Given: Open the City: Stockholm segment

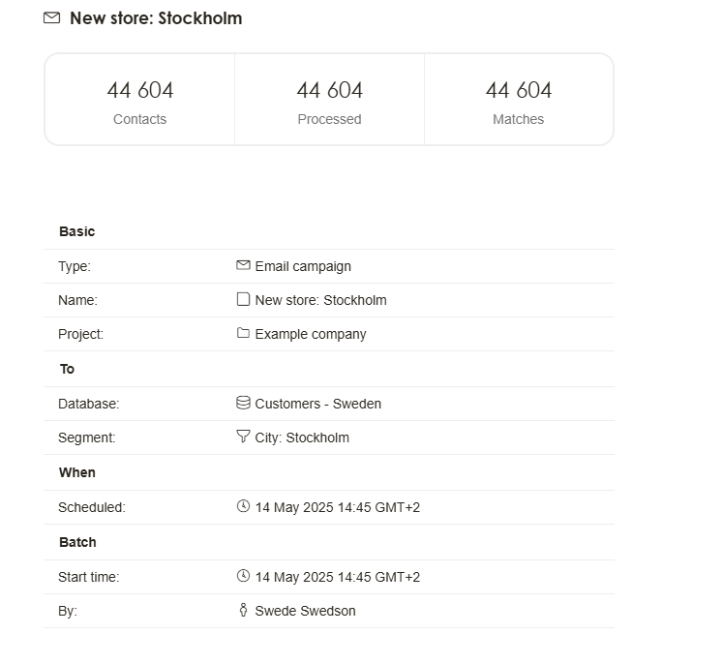Looking at the screenshot, I should pyautogui.click(x=302, y=438).
